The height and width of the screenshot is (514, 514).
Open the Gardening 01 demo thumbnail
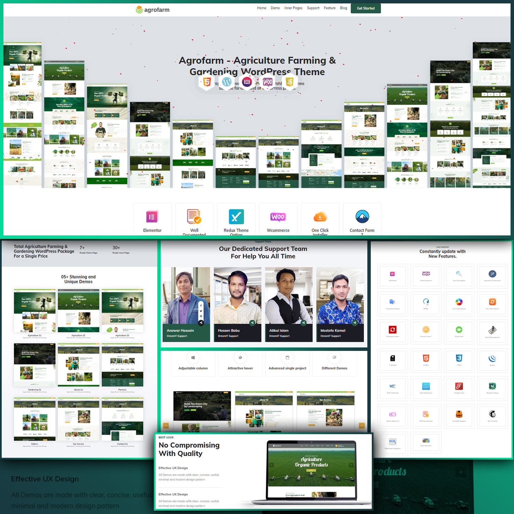tap(35, 365)
